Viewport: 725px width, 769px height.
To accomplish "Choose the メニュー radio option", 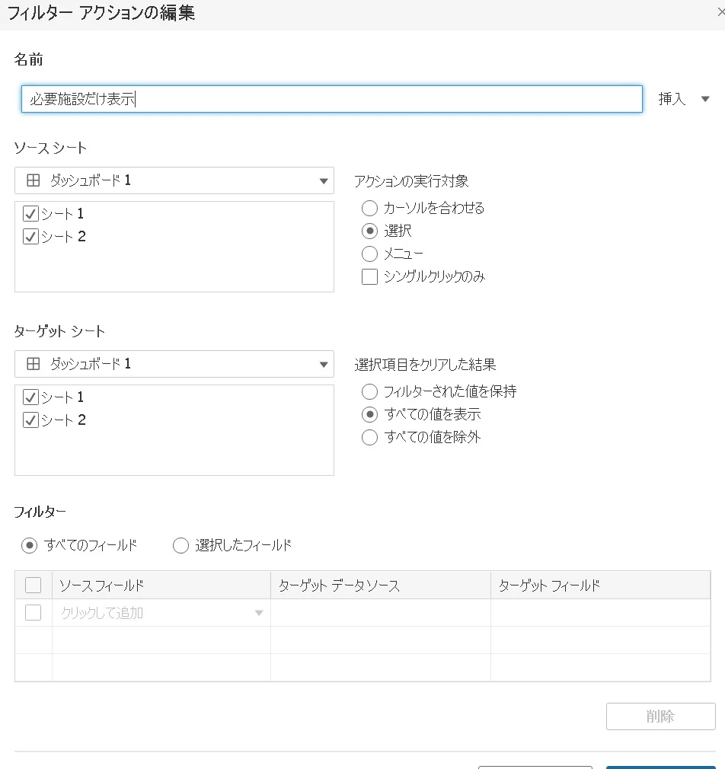I will point(369,254).
